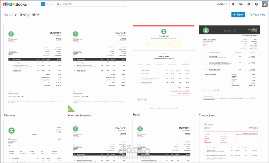Image resolution: width=269 pixels, height=163 pixels.
Task: Open the recent activity clock icon
Action: click(x=50, y=4)
